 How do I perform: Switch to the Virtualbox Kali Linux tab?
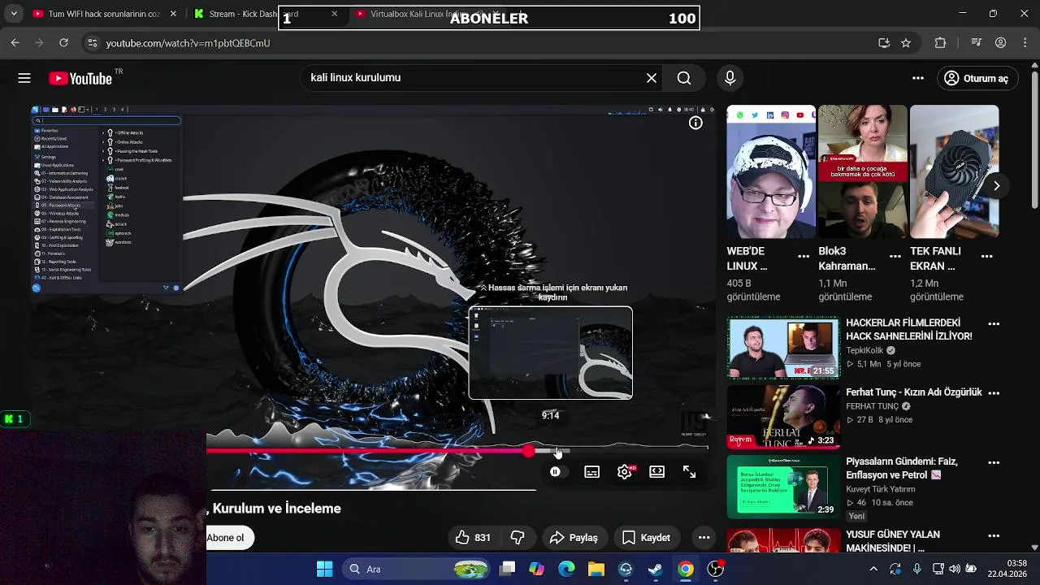tap(427, 14)
